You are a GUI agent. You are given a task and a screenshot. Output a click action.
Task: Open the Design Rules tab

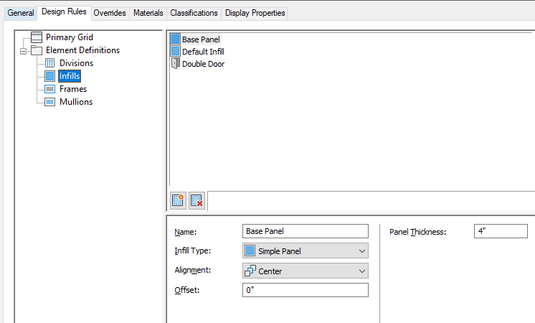(x=64, y=12)
